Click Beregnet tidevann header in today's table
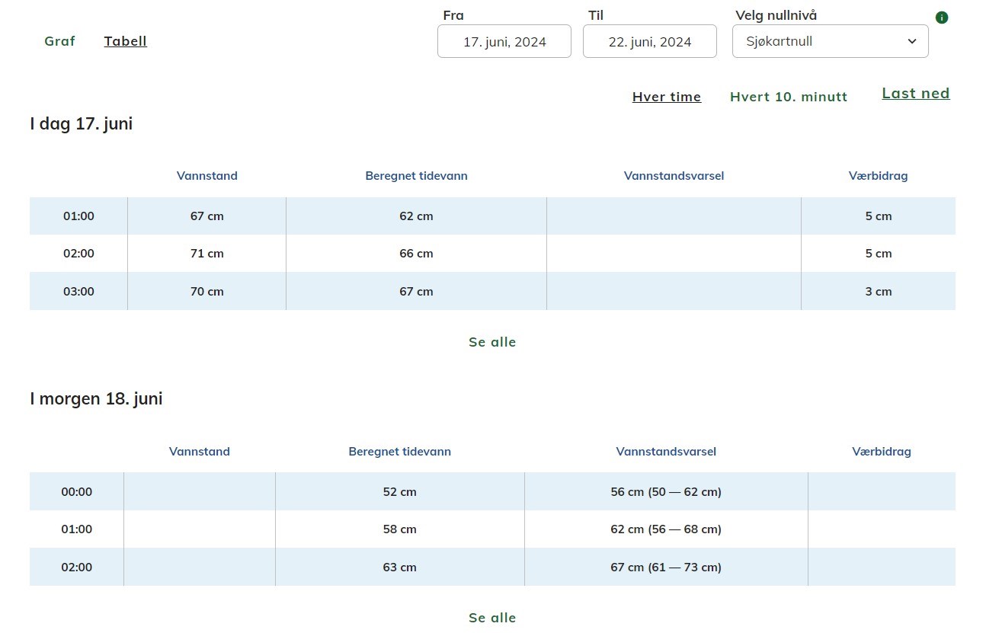The image size is (986, 633). coord(416,176)
